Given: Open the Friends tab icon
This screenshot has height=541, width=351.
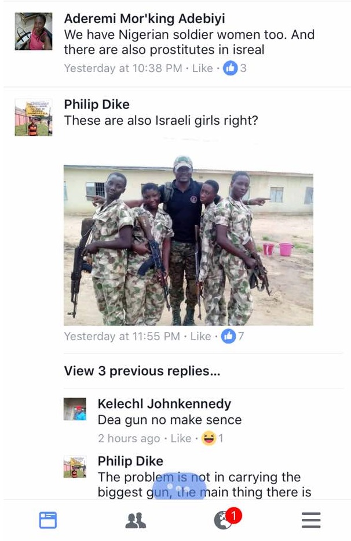Looking at the screenshot, I should [136, 521].
